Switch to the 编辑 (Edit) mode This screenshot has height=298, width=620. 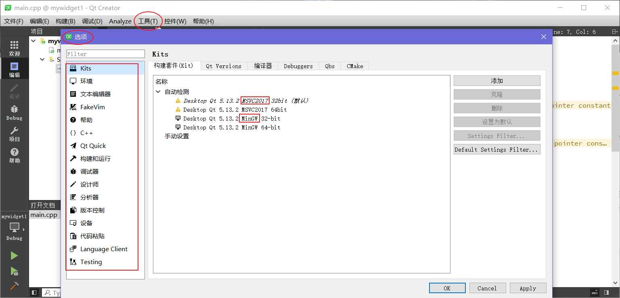coord(14,70)
